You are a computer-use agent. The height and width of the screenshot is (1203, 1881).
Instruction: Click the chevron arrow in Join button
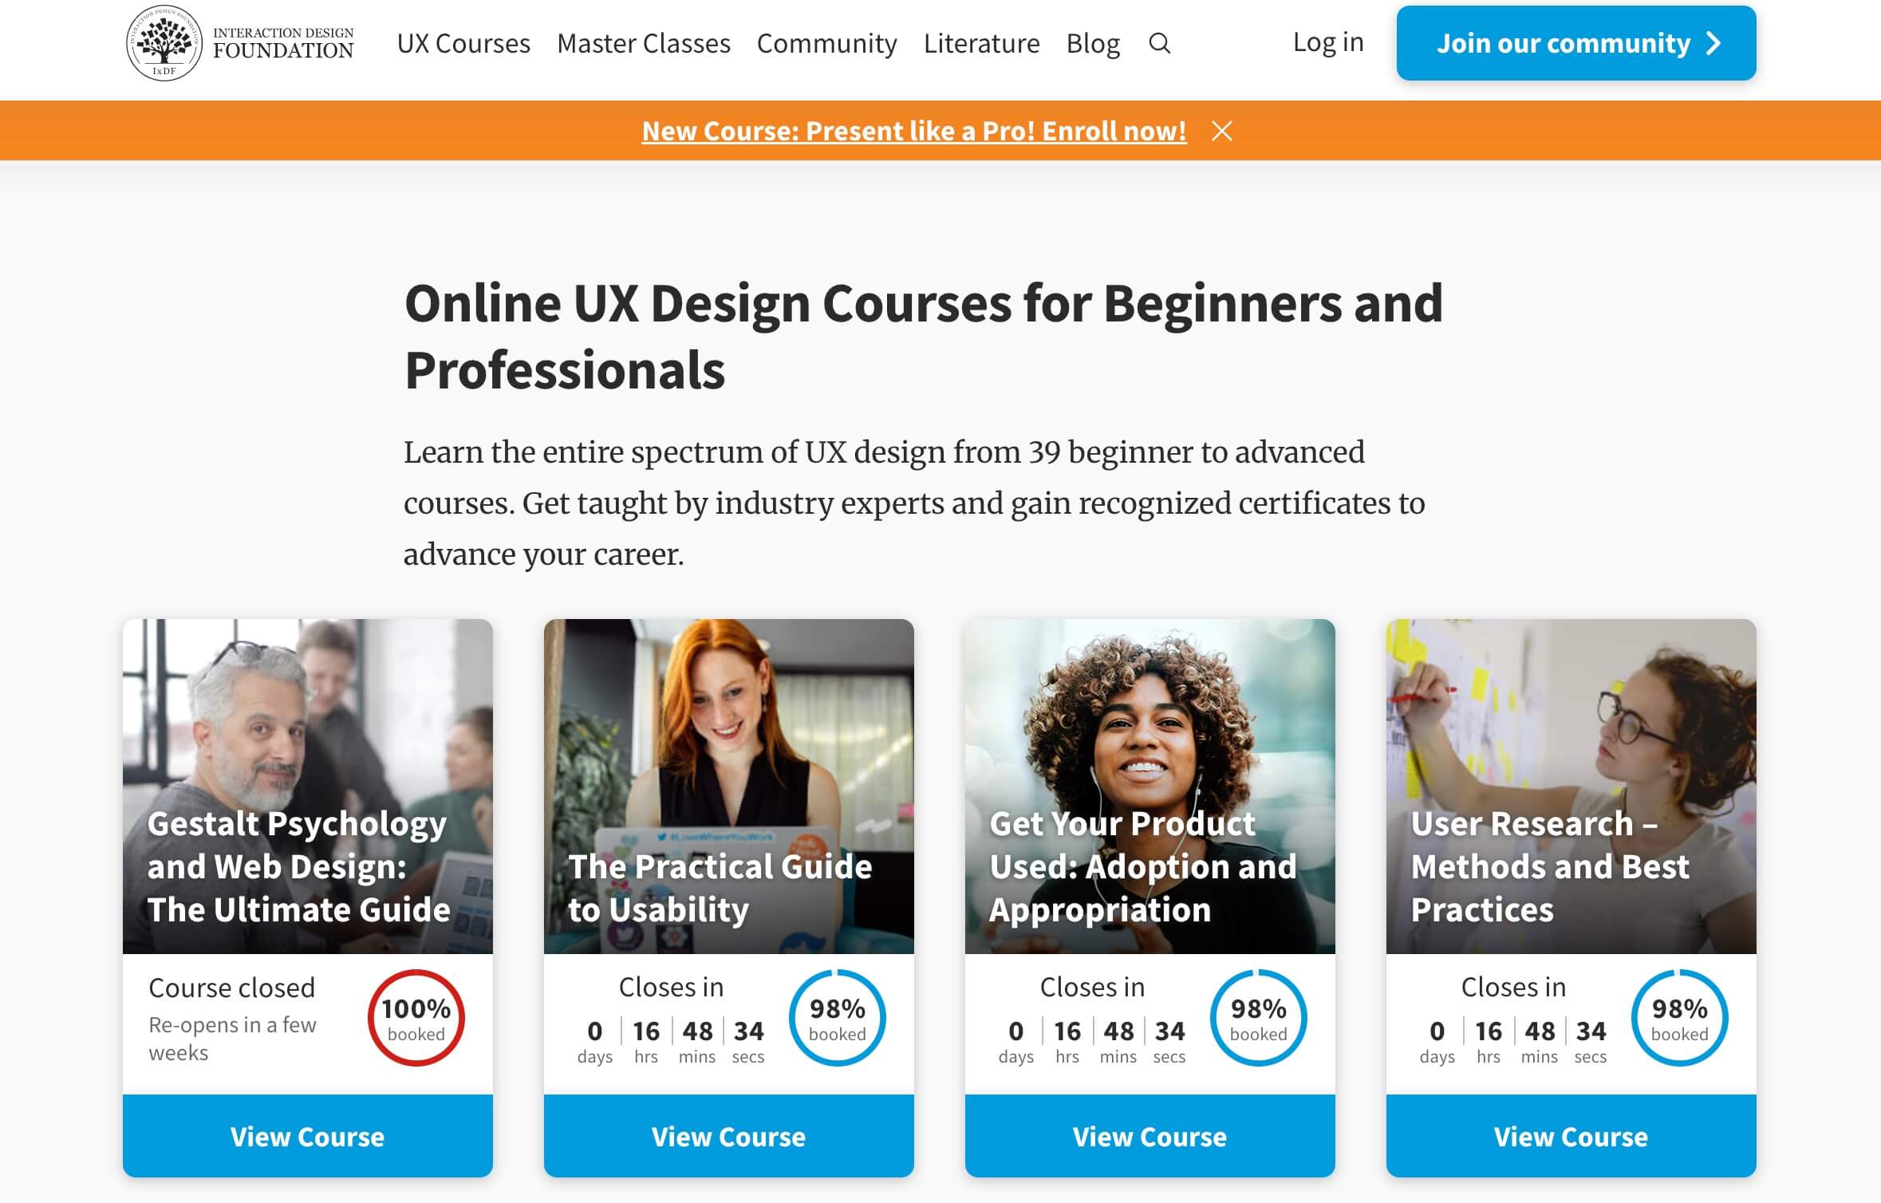(1713, 43)
